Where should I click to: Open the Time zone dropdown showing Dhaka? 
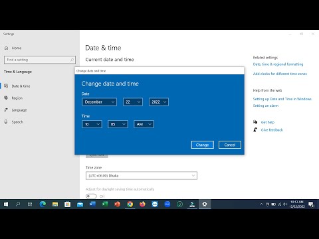tap(142, 176)
